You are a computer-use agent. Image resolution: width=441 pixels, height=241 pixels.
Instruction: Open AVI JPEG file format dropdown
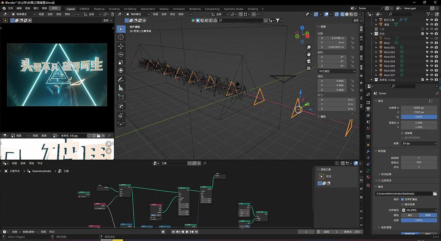[419, 210]
